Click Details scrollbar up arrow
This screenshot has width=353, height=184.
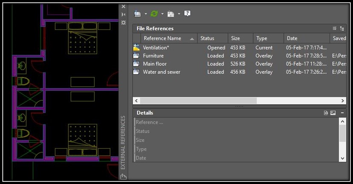pos(342,122)
